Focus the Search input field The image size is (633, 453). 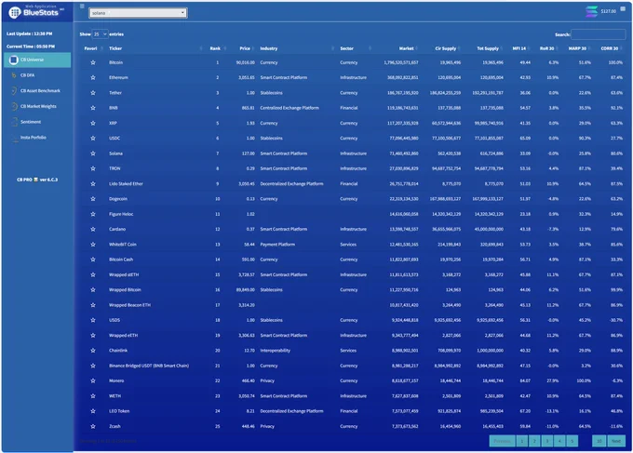(599, 34)
